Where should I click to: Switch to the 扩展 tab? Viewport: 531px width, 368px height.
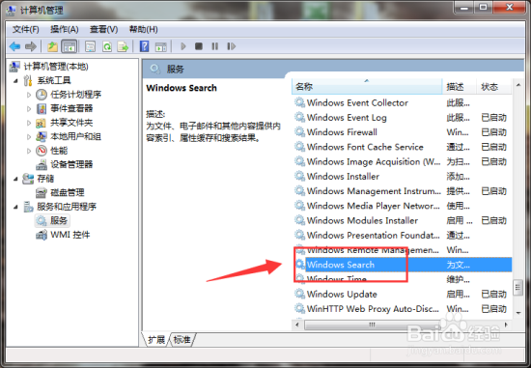(x=156, y=340)
